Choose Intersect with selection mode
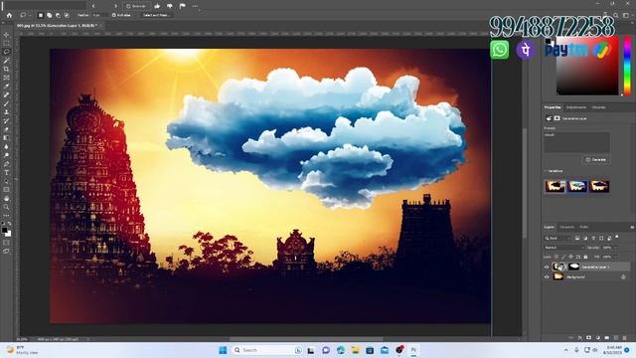Screen dimensions: 636x358 click(x=67, y=15)
